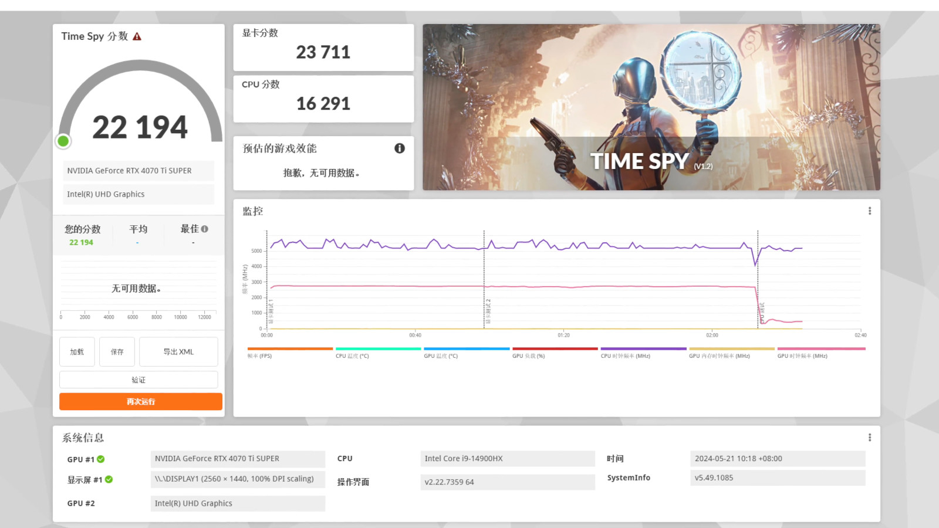Click the Intel Core i9-14900HX field
The image size is (939, 528).
coord(508,459)
